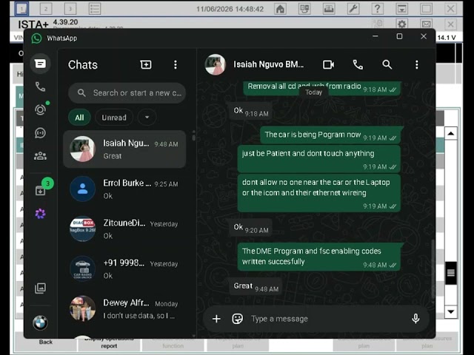Select the All chats filter
Viewport: 474px width, 355px height.
point(79,118)
